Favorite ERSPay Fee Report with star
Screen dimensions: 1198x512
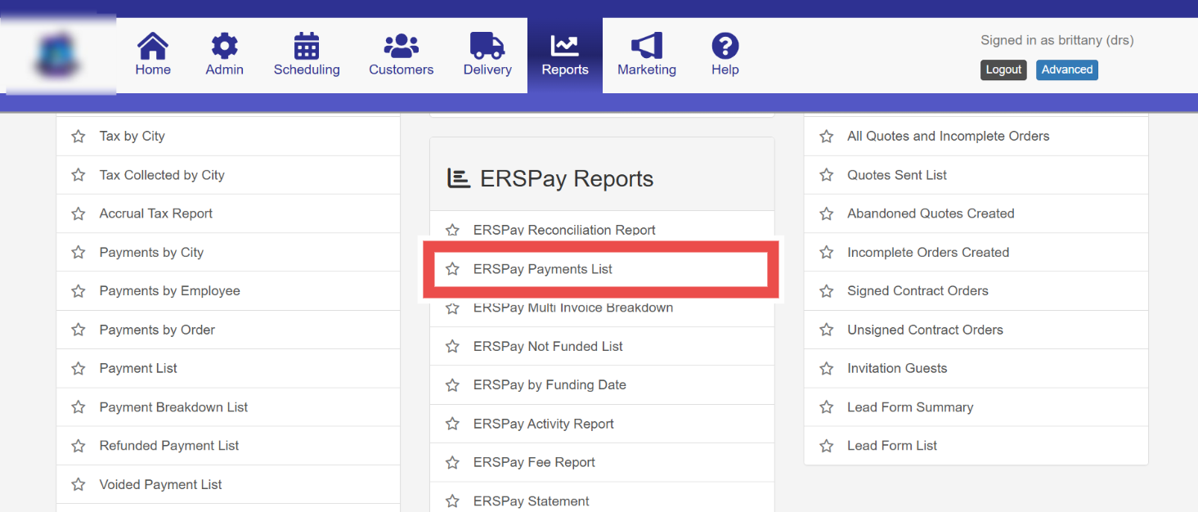coord(452,463)
